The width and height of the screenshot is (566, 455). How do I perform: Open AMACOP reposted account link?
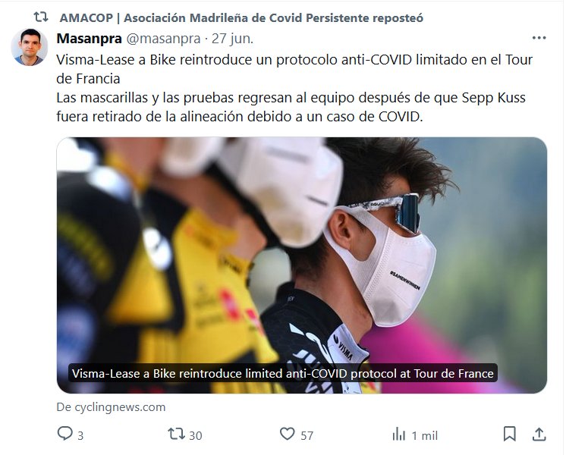[241, 17]
